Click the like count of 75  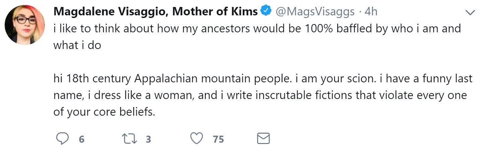coord(218,139)
